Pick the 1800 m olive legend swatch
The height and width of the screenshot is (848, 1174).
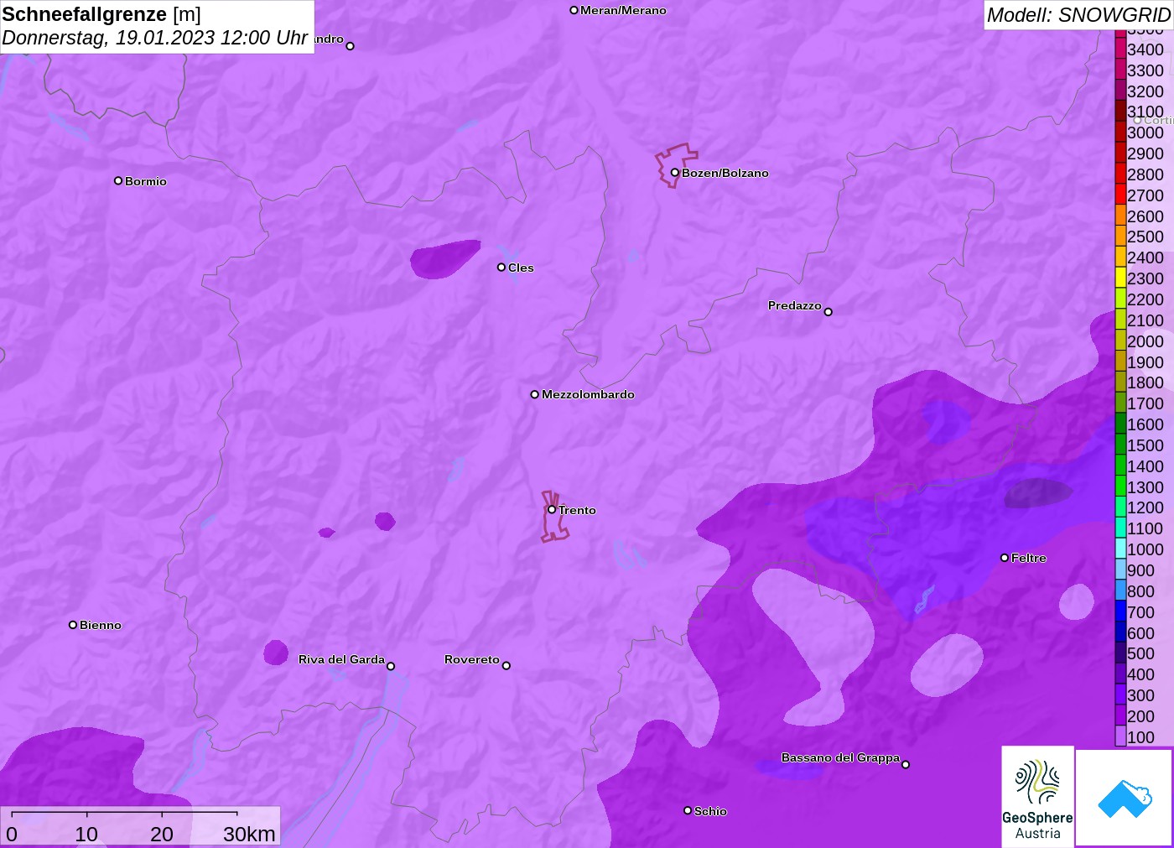click(1120, 382)
